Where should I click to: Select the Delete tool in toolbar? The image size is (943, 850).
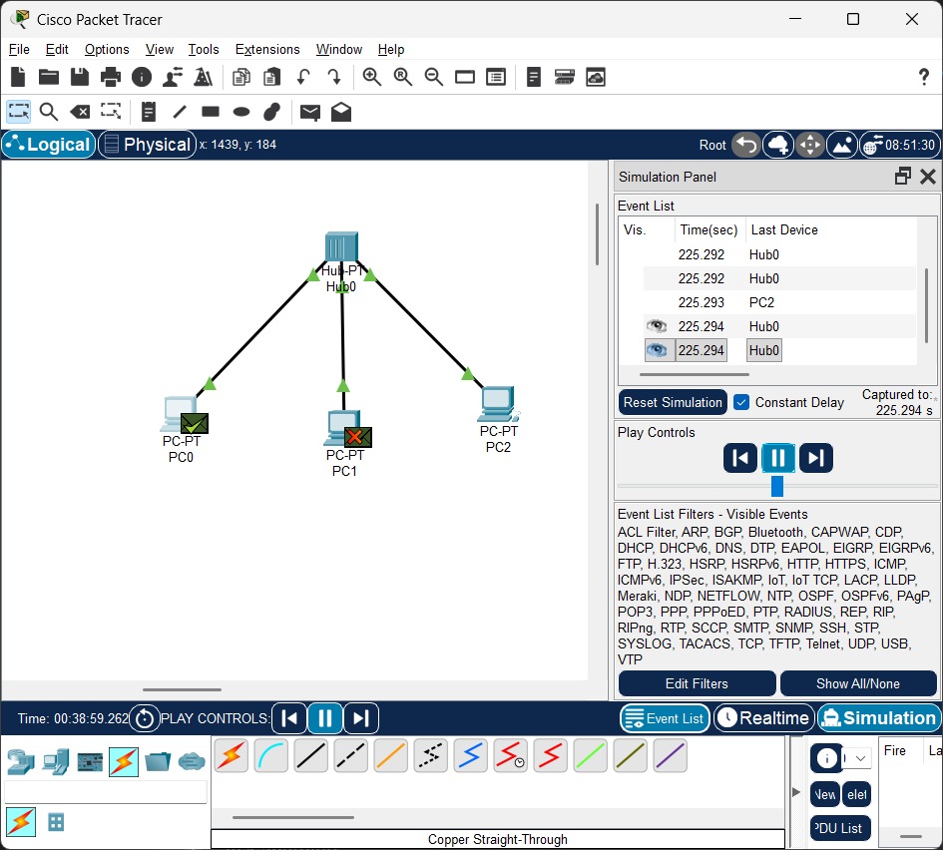tap(80, 112)
